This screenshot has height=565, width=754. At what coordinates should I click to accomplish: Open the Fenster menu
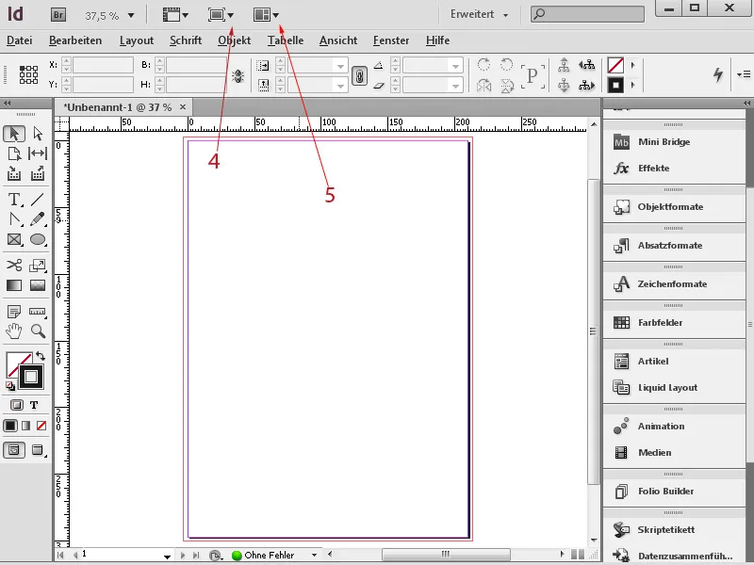pos(390,40)
